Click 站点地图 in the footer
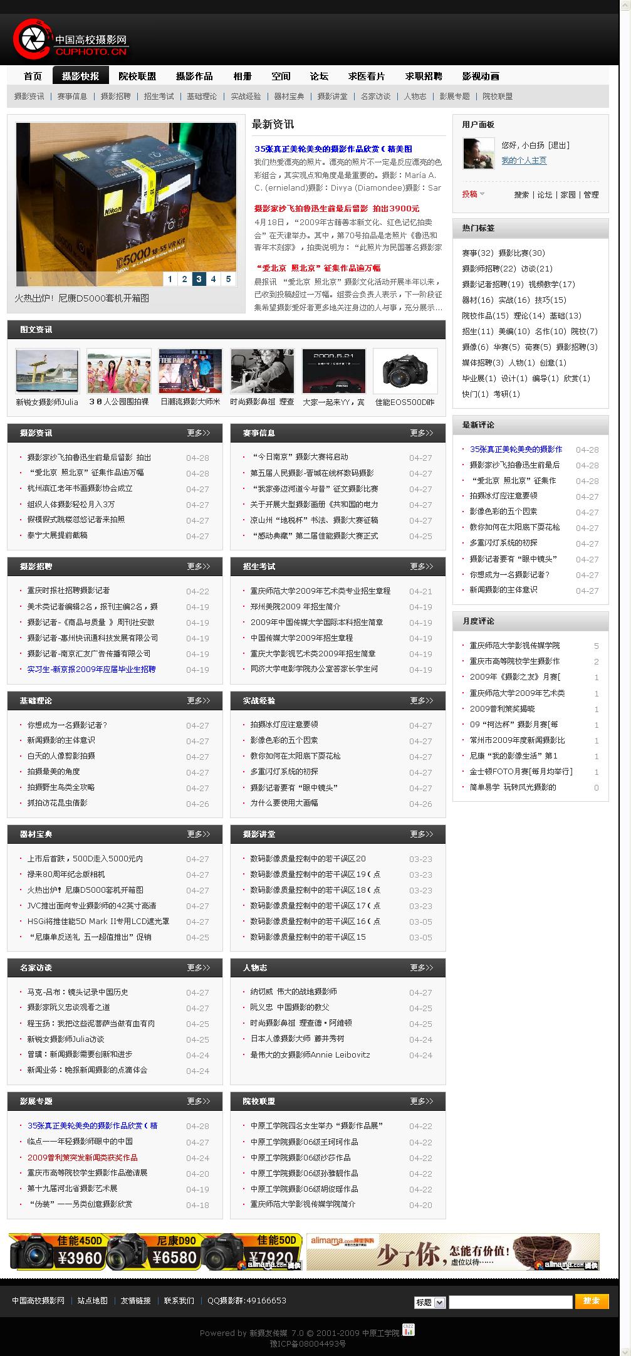Screen dimensions: 631x1356 point(93,1300)
